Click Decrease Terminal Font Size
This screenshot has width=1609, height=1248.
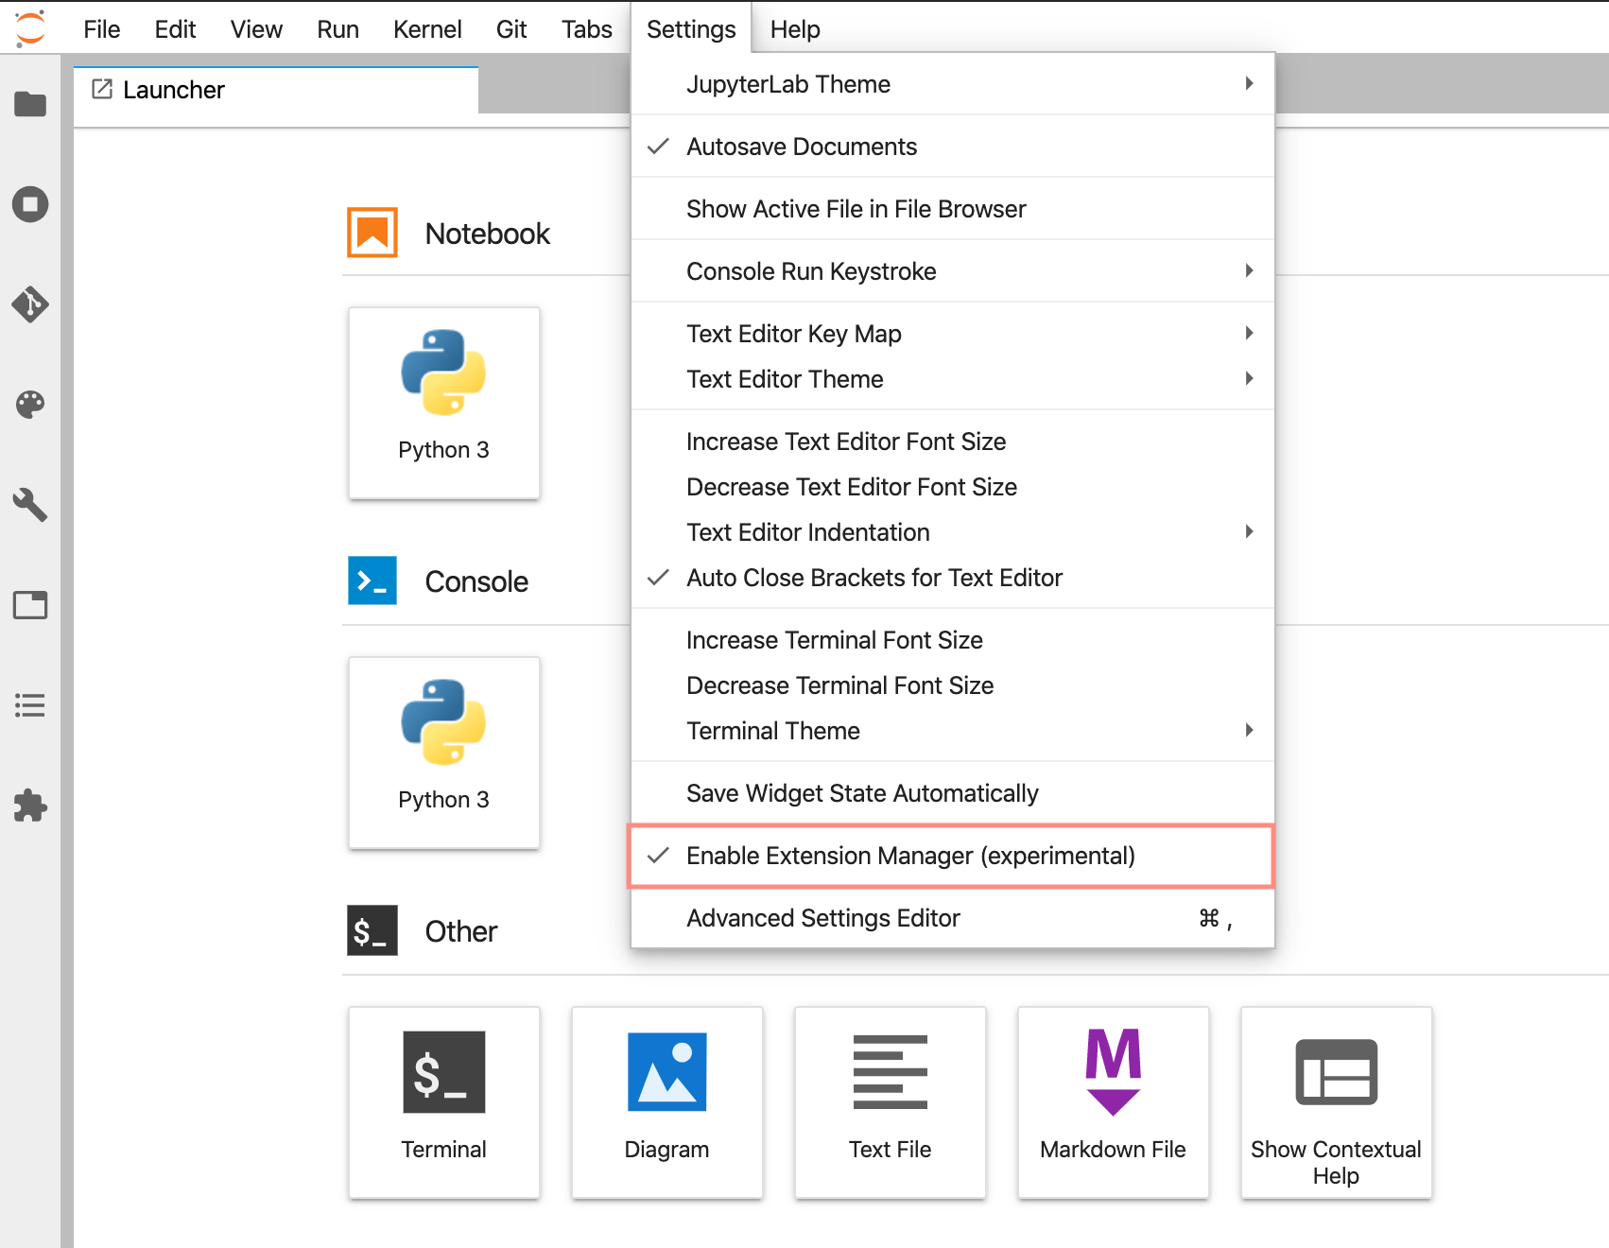pos(953,685)
